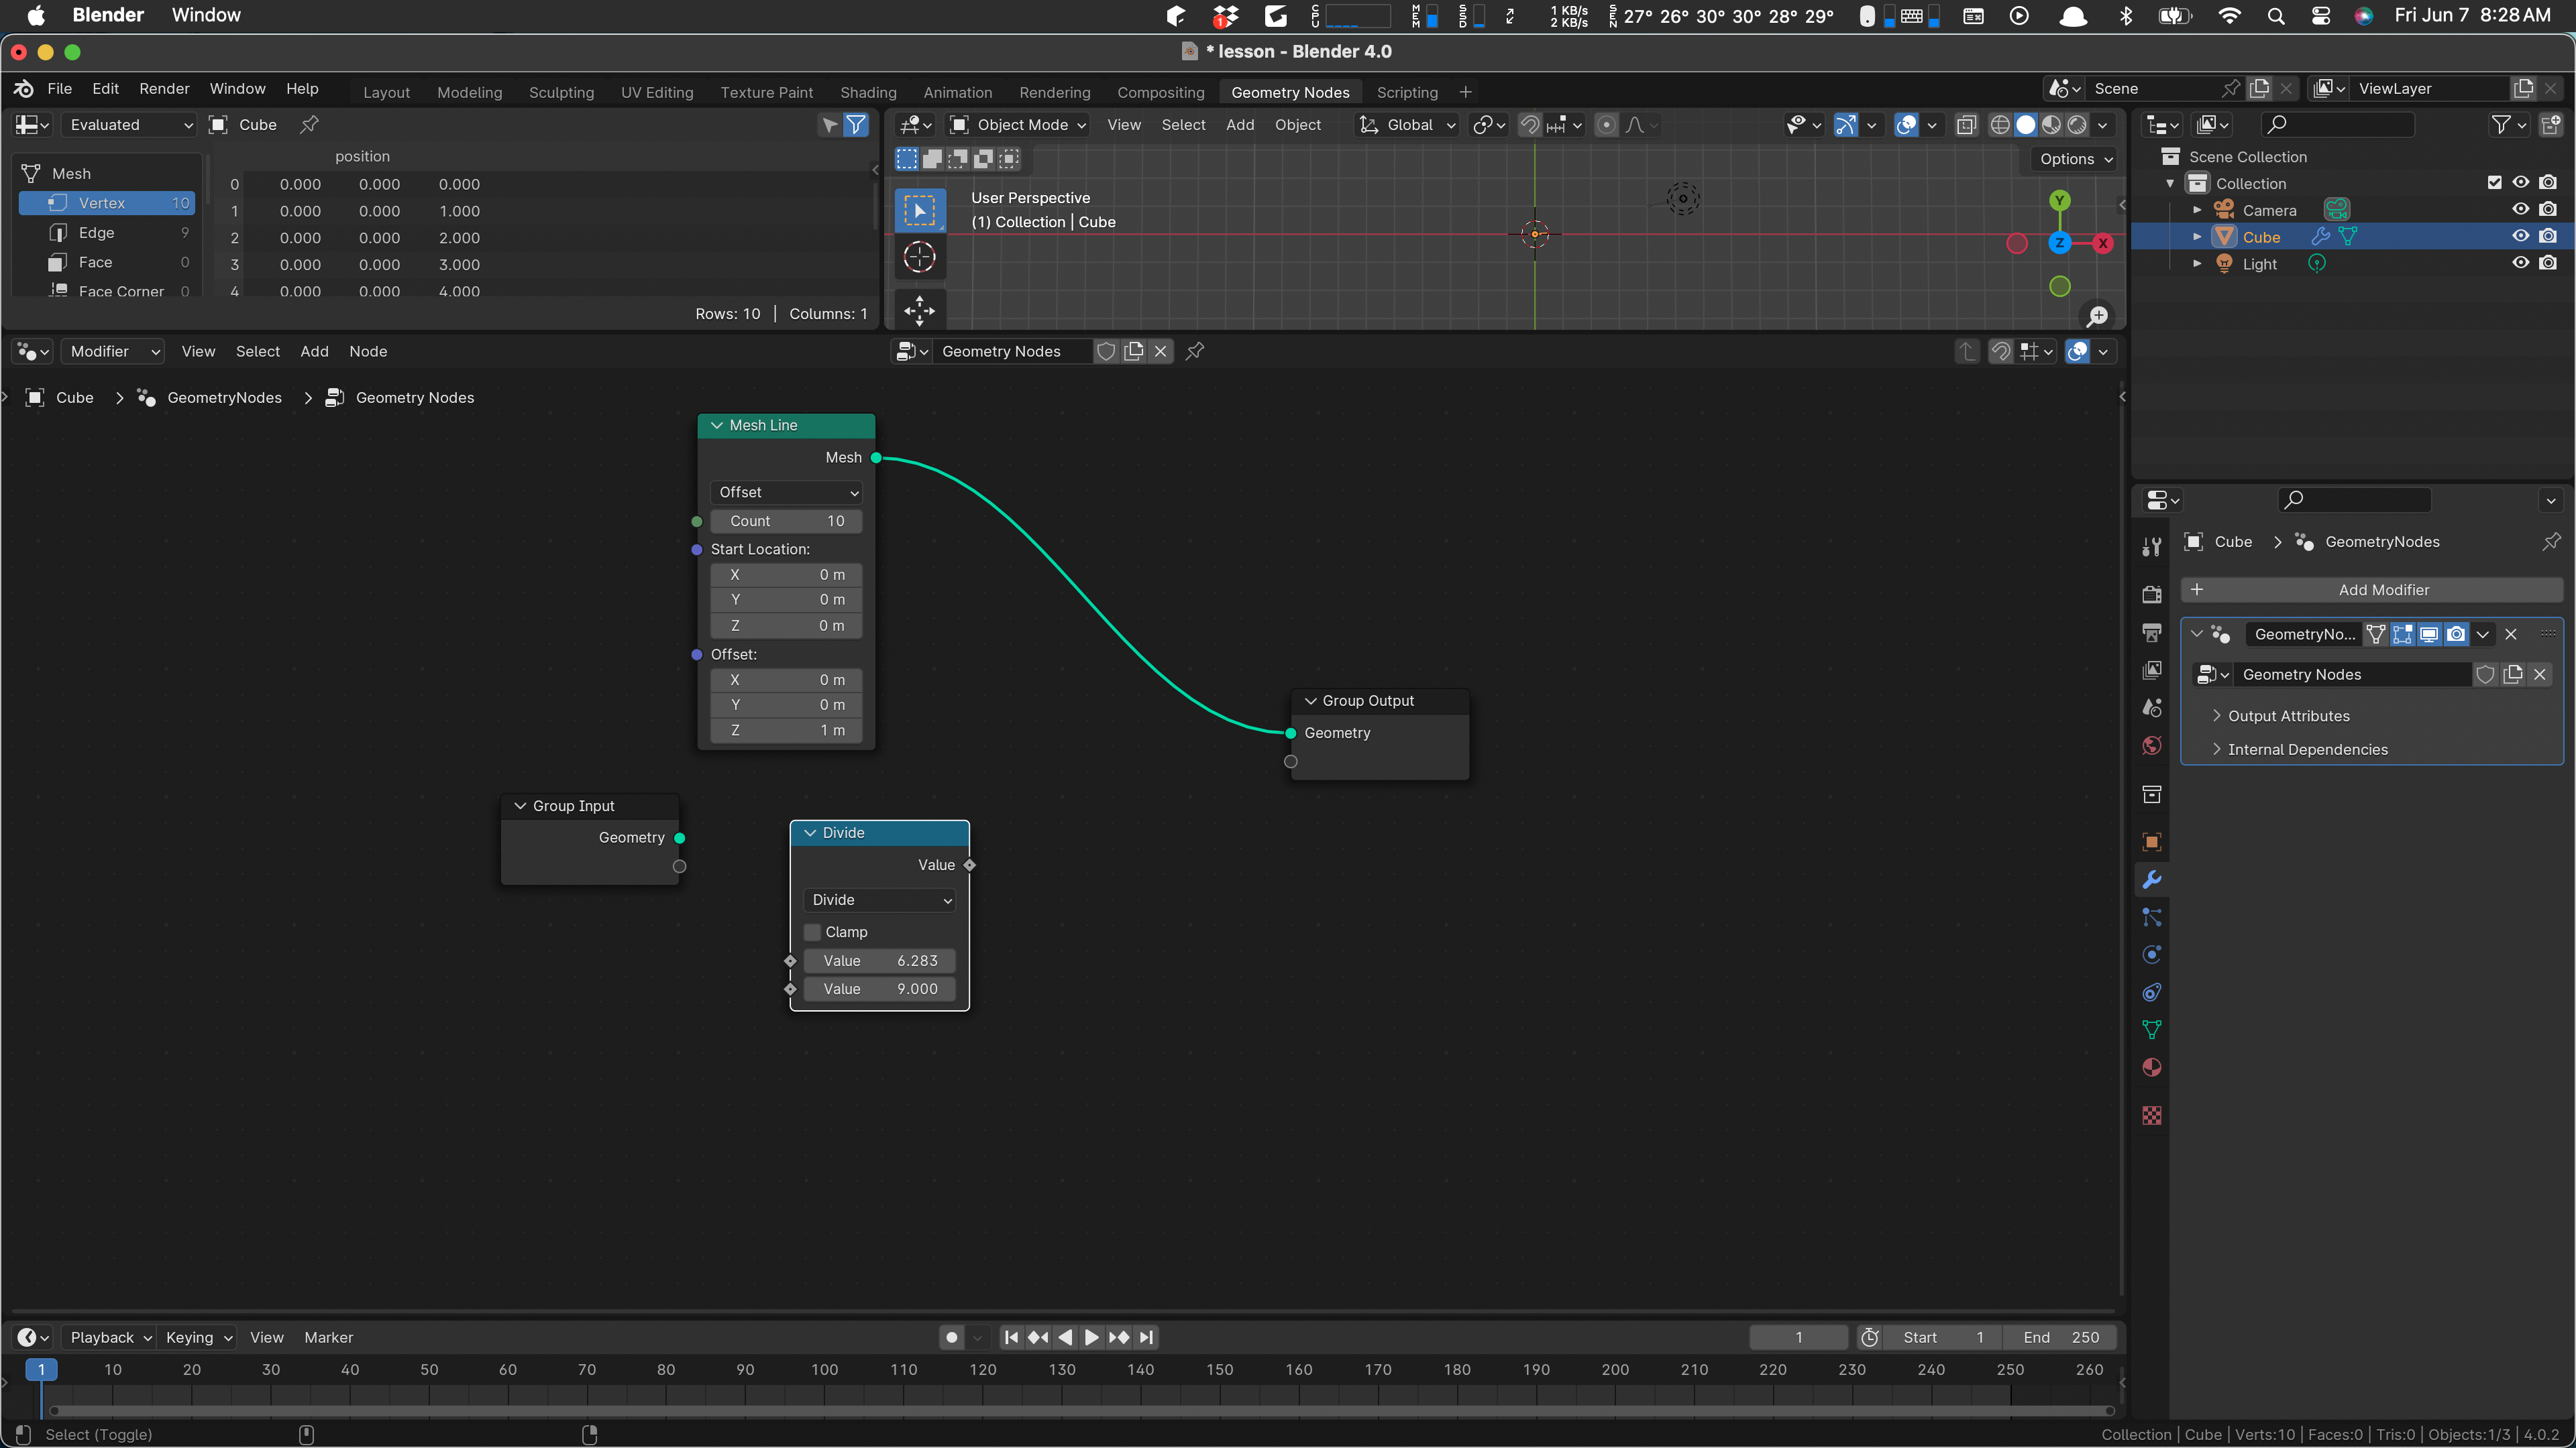Image resolution: width=2576 pixels, height=1448 pixels.
Task: Open the Collection properties tab
Action: 2152,794
